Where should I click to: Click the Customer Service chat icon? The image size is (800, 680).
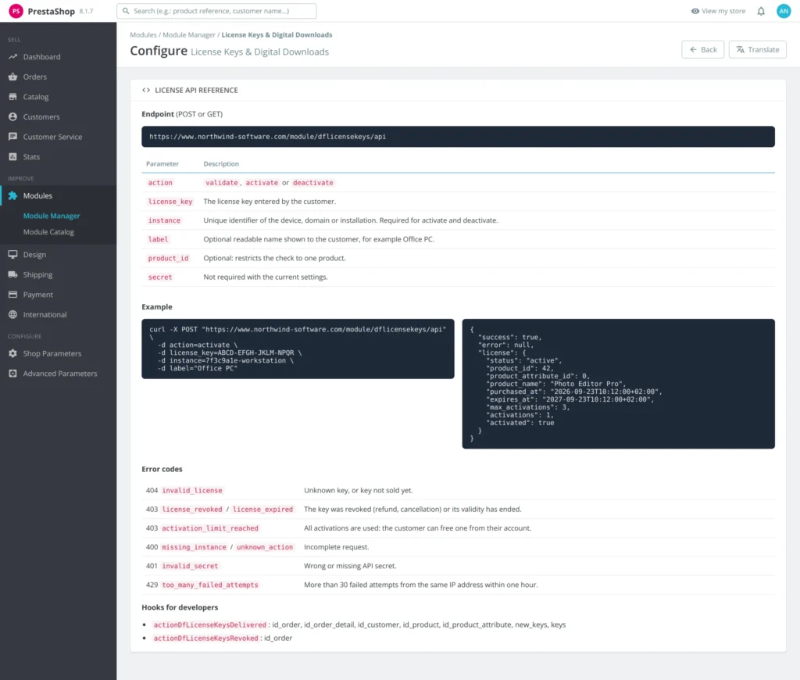(12, 136)
